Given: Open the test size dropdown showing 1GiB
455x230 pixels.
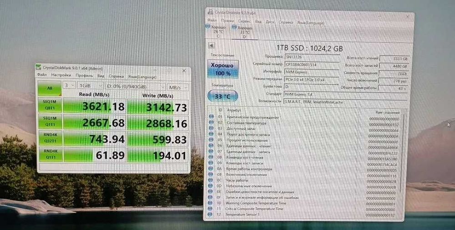Looking at the screenshot, I should 91,86.
